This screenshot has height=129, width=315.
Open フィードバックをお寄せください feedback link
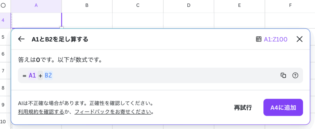113,112
